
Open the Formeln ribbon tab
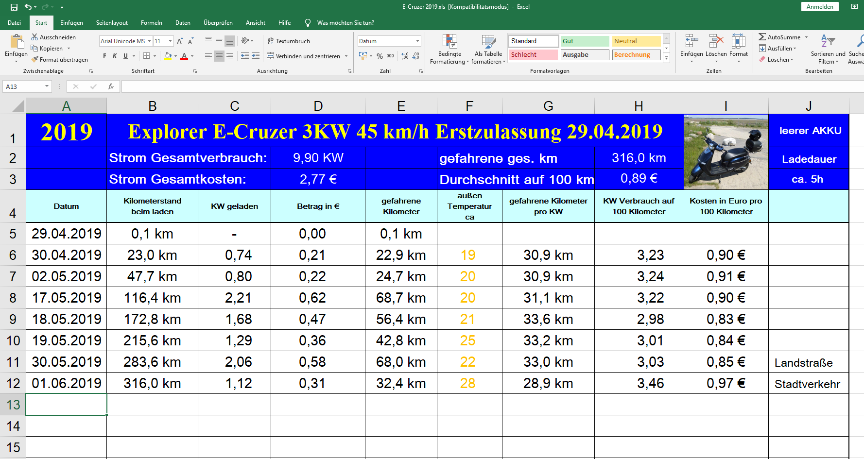point(151,23)
